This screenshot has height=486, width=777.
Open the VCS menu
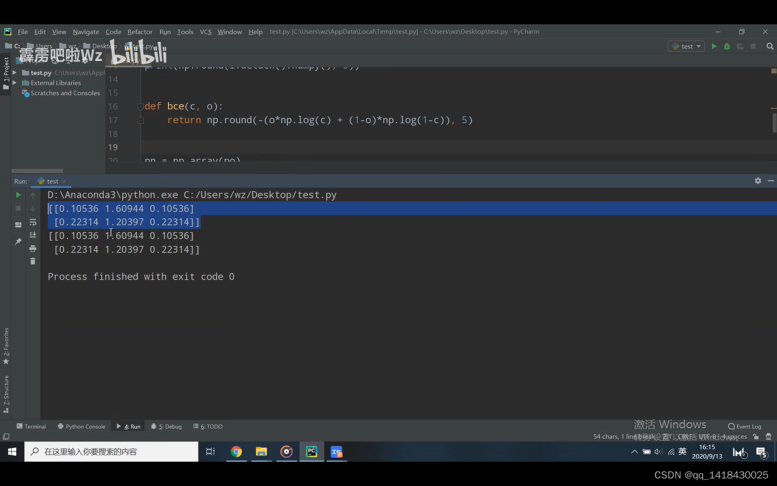(206, 32)
